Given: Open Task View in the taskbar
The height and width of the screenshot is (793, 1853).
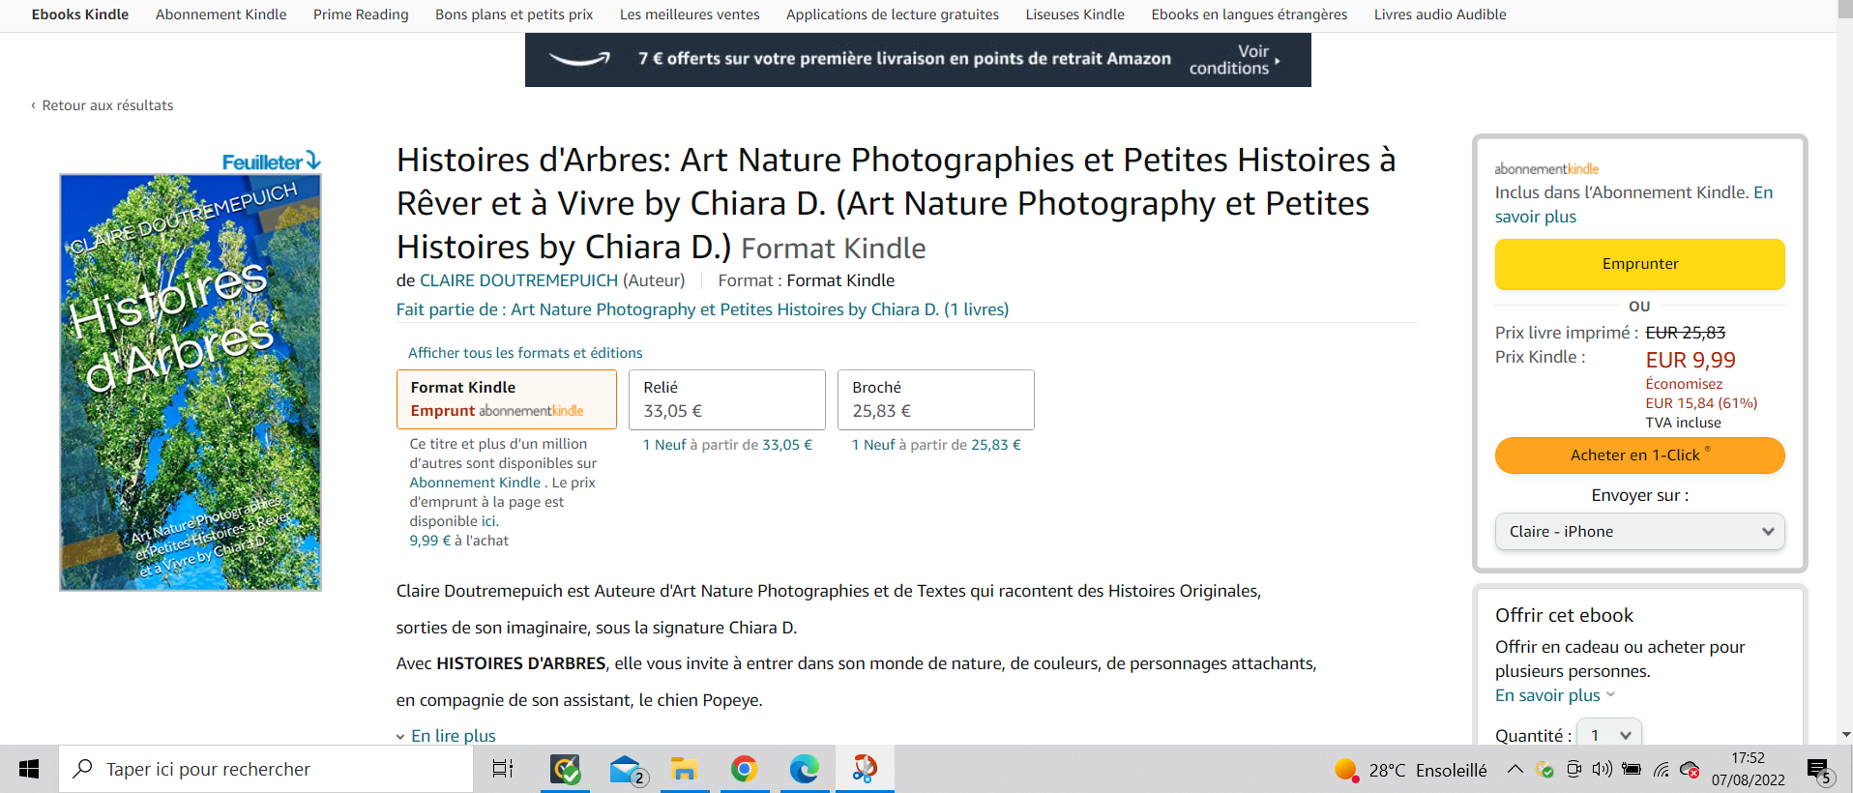Looking at the screenshot, I should [x=503, y=769].
